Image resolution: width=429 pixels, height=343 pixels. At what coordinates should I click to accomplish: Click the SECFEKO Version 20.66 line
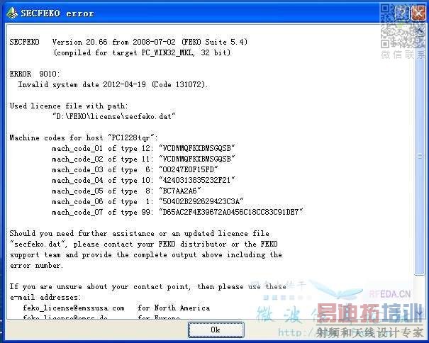(128, 42)
